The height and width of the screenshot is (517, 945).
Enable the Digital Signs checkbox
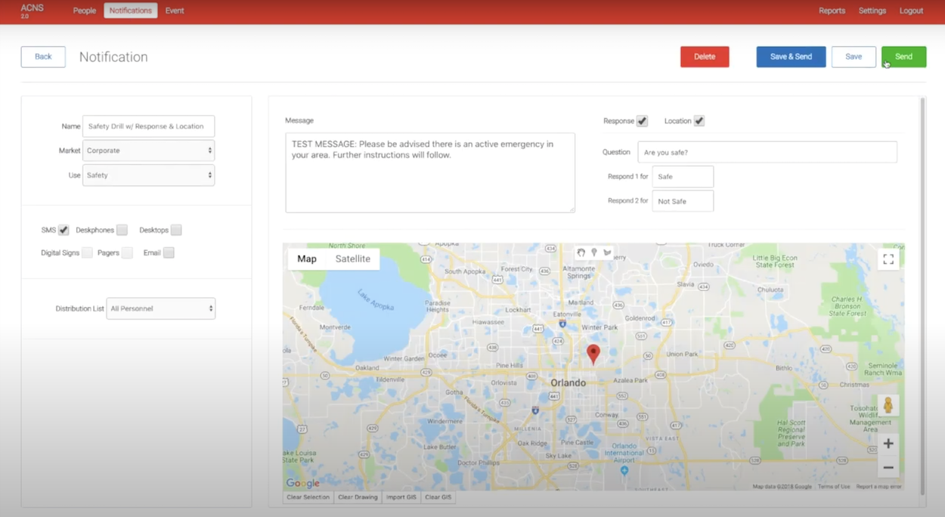click(x=87, y=252)
